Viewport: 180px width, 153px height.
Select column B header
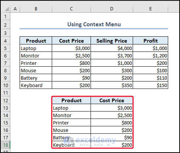pyautogui.click(x=36, y=9)
